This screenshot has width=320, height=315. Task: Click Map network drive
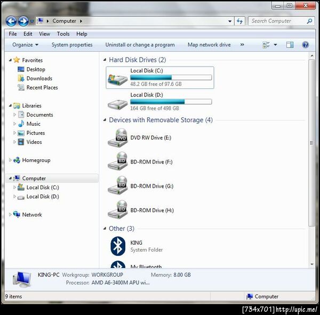click(209, 45)
